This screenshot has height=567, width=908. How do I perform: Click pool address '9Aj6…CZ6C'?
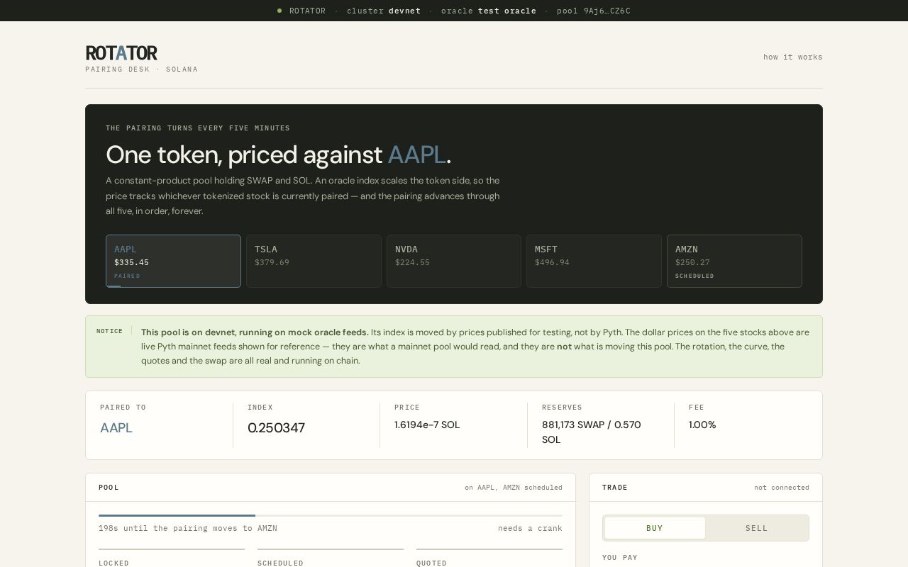607,11
